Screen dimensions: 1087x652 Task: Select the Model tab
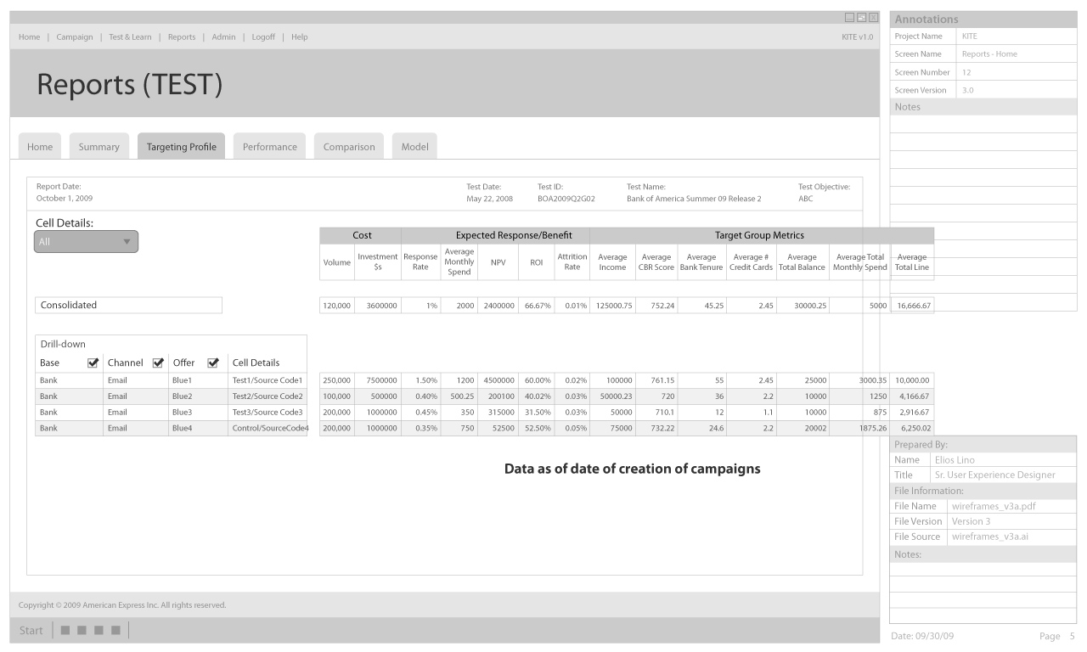(x=414, y=147)
